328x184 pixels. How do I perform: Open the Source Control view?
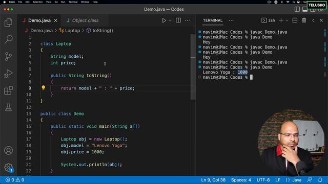click(8, 56)
